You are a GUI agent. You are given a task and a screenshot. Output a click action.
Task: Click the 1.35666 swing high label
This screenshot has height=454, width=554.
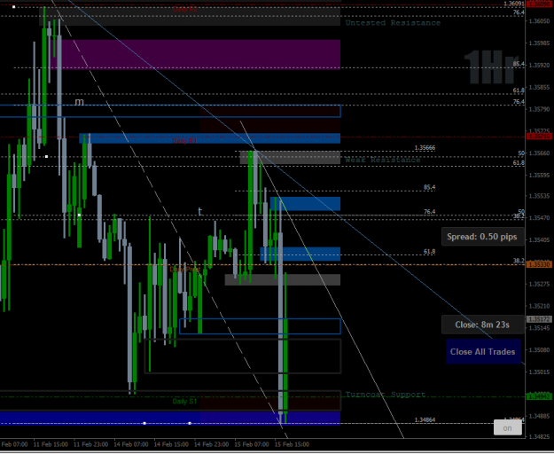tap(425, 148)
